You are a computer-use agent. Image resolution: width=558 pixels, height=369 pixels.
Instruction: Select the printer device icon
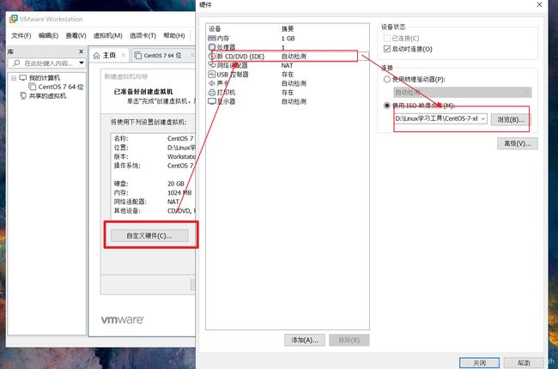click(x=212, y=92)
